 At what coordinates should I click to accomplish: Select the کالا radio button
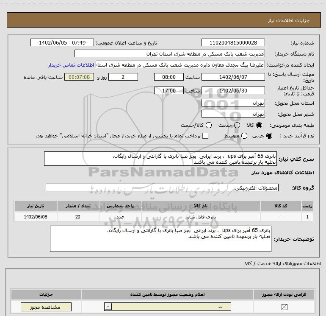coord(259,125)
